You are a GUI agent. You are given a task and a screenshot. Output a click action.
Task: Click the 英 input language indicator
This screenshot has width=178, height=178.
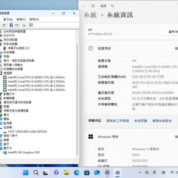155,172
